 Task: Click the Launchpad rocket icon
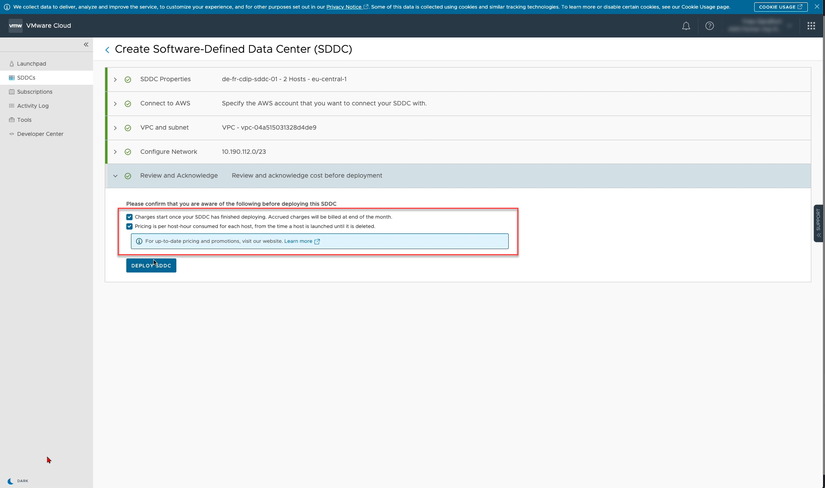[x=12, y=64]
